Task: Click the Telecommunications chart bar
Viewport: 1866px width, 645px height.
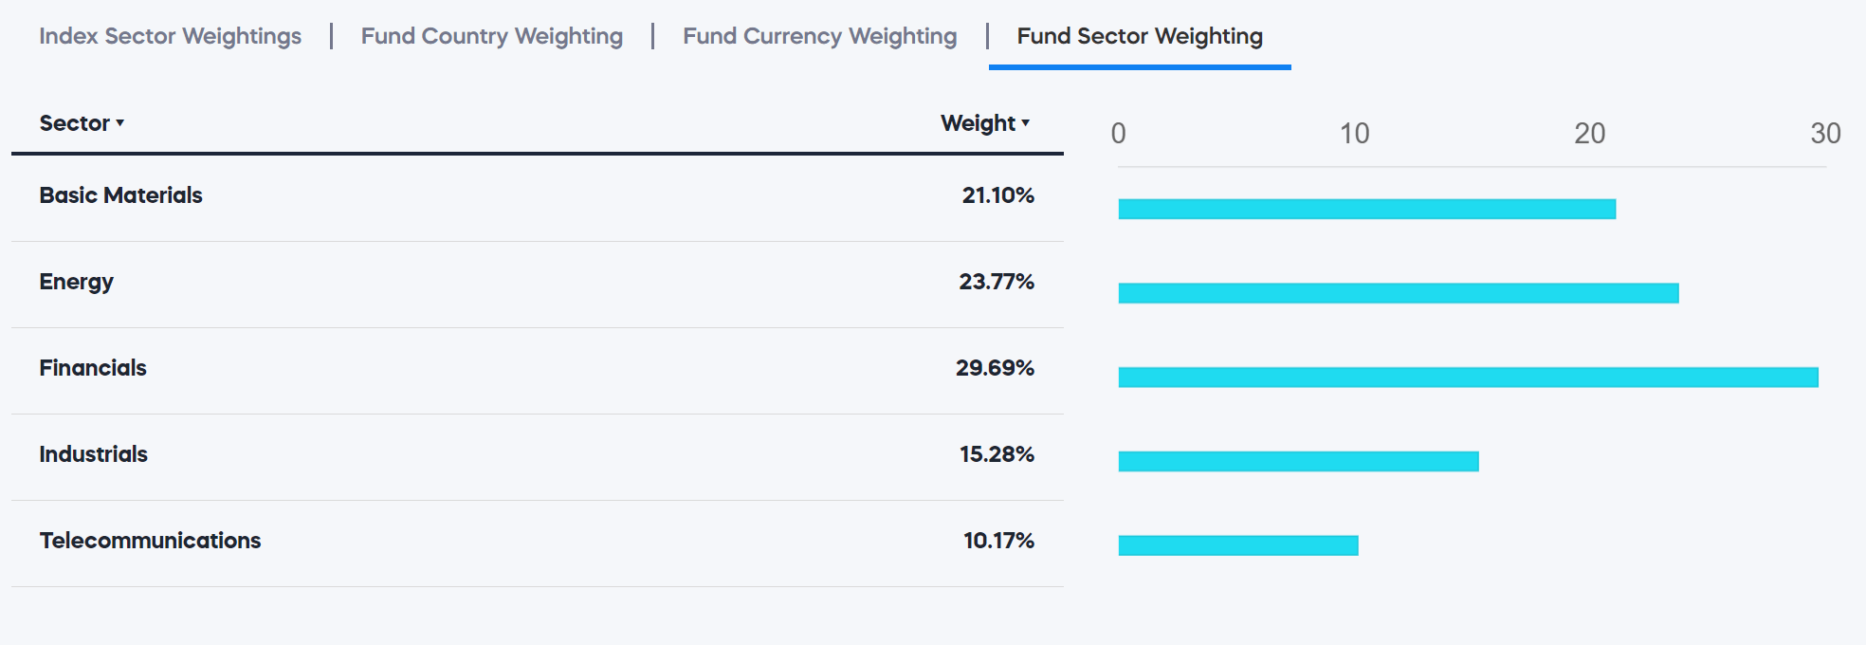Action: pyautogui.click(x=1238, y=545)
